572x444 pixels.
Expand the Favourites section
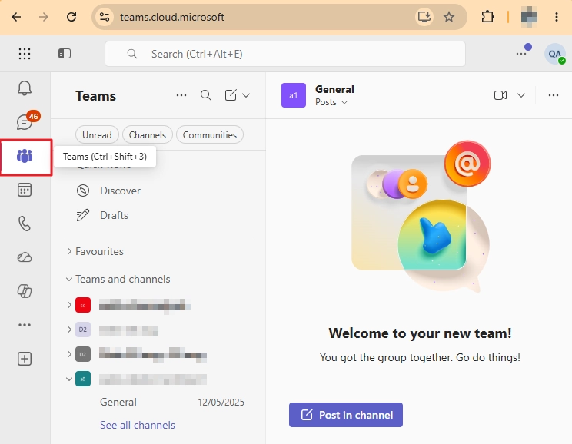click(x=69, y=251)
